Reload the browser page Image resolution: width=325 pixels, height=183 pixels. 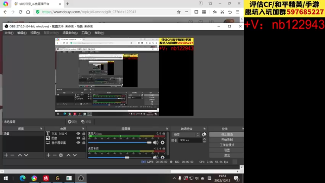[20, 12]
